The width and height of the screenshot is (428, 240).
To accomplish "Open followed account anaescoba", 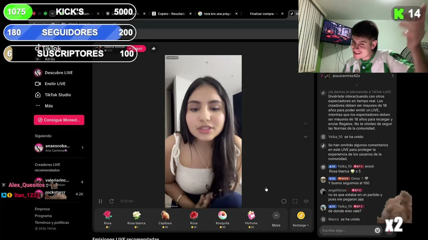I will click(59, 148).
